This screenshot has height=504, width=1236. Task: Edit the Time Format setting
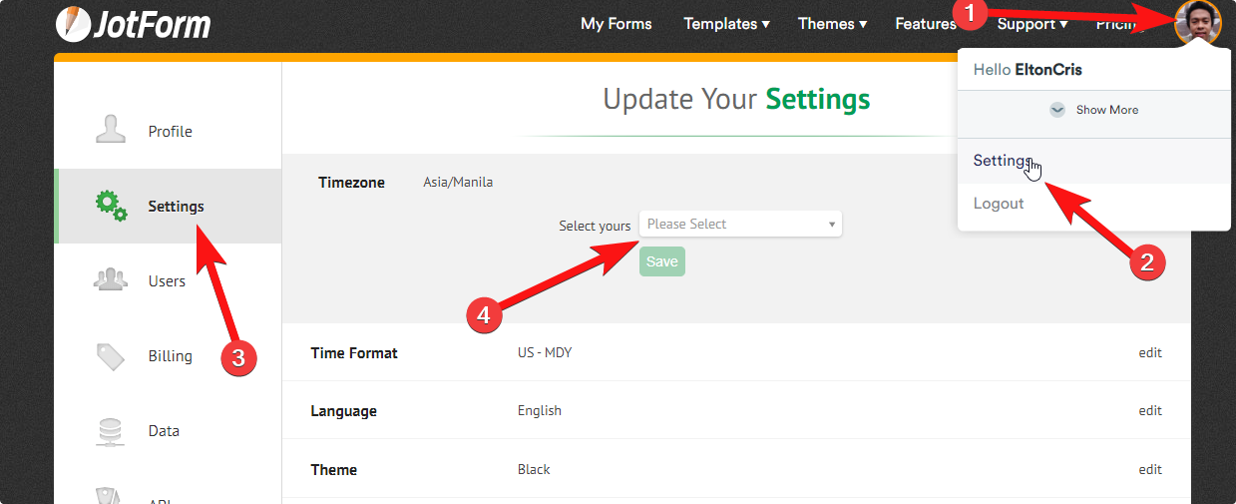point(1150,352)
